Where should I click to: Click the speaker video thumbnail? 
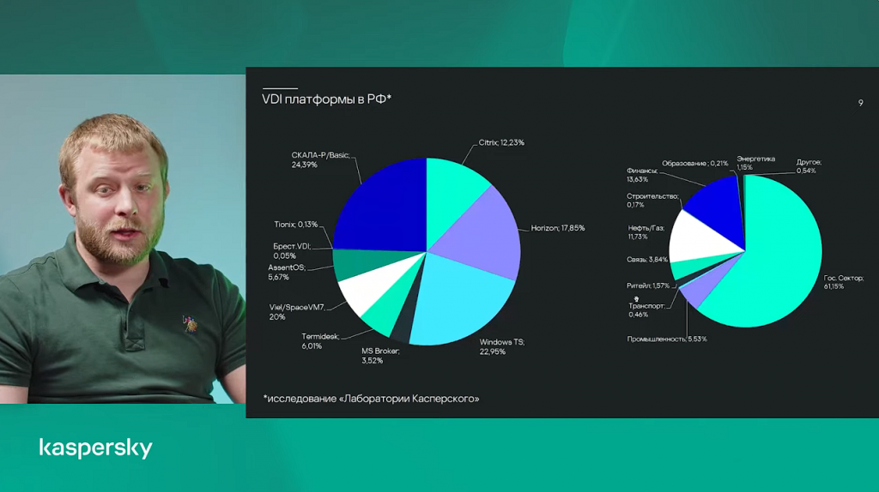[x=123, y=238]
